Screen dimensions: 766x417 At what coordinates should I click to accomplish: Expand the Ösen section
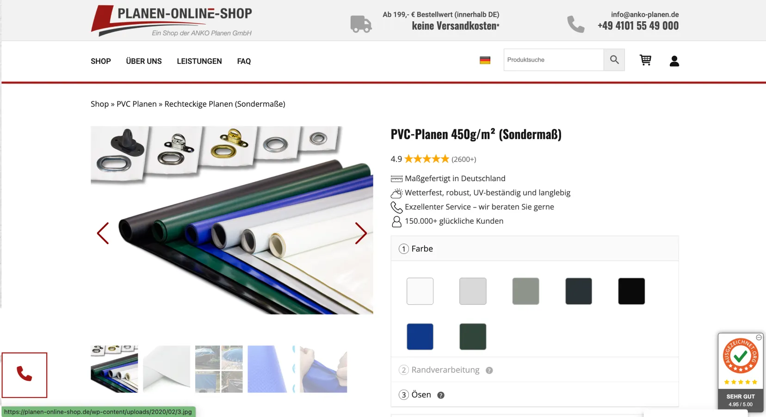point(535,395)
